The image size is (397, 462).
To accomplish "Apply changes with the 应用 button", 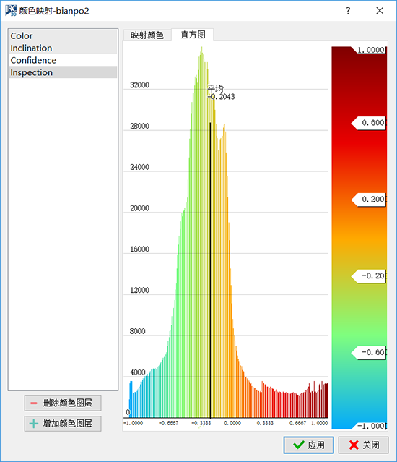I will click(308, 445).
